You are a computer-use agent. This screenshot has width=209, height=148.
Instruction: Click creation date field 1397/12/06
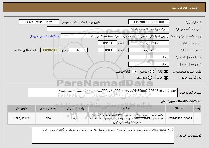click(x=149, y=43)
